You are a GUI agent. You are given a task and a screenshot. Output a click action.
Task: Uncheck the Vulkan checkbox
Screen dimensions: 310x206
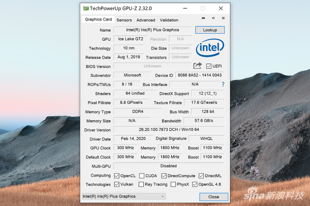[117, 184]
